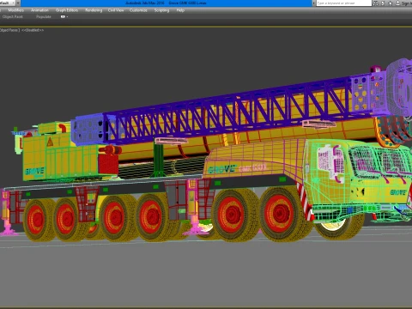Click the Disabled viewport filter label

coord(33,30)
